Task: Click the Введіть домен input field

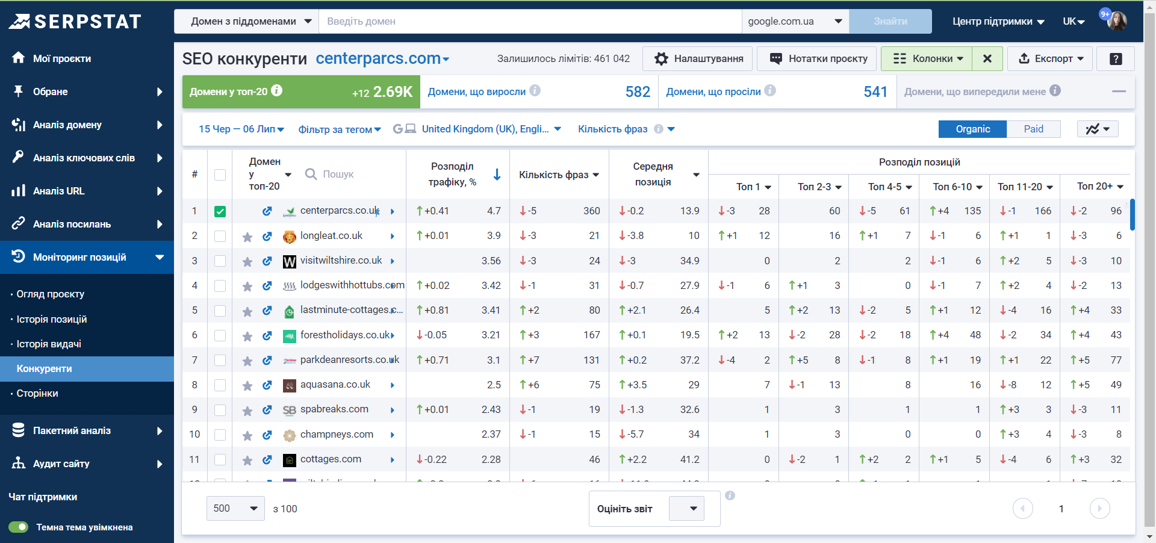Action: [530, 21]
